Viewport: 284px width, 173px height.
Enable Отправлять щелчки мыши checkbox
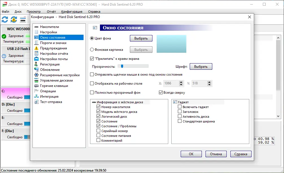tap(92, 75)
